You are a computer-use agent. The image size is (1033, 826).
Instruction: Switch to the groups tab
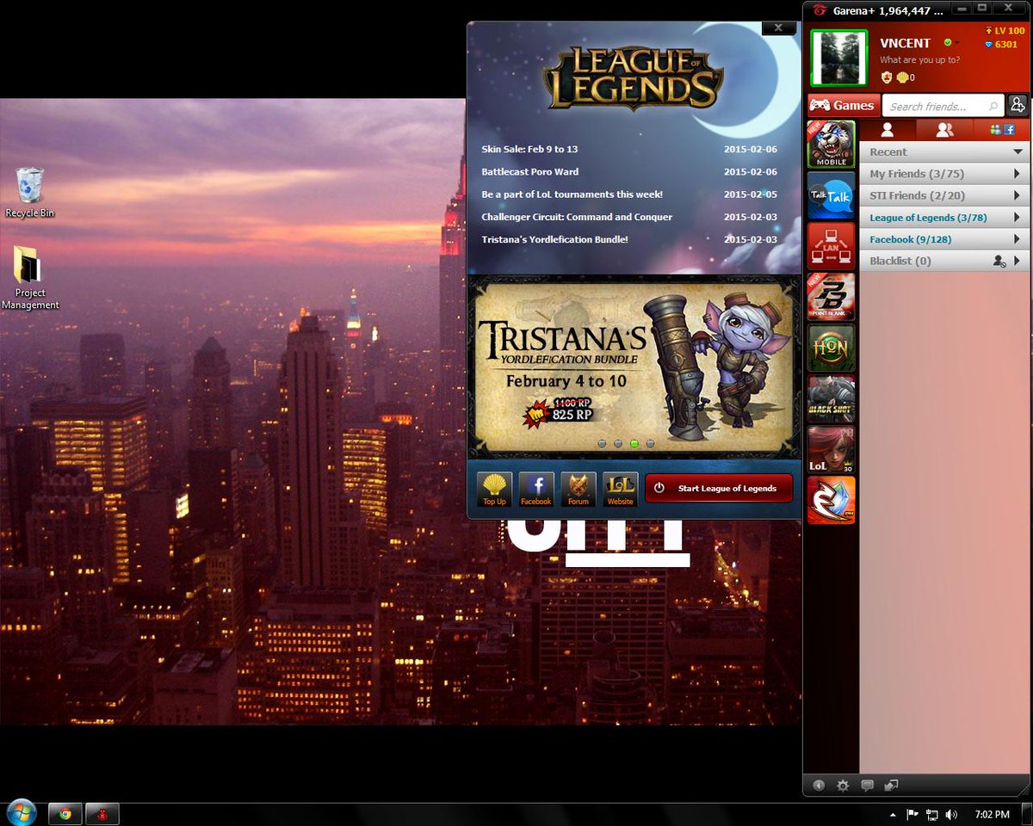pyautogui.click(x=944, y=130)
